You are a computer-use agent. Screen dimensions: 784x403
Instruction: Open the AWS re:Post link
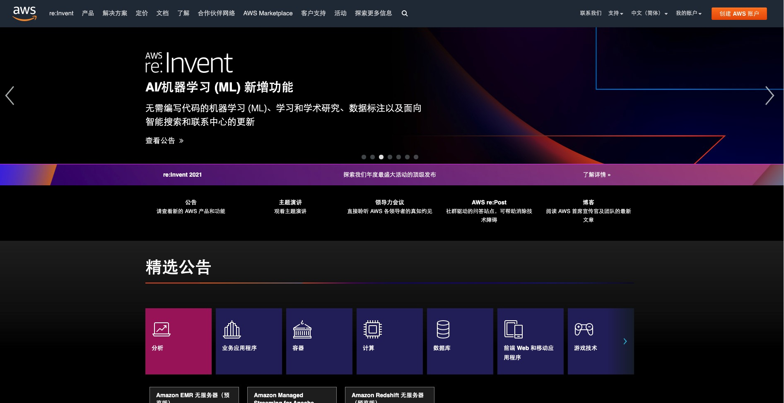click(489, 202)
